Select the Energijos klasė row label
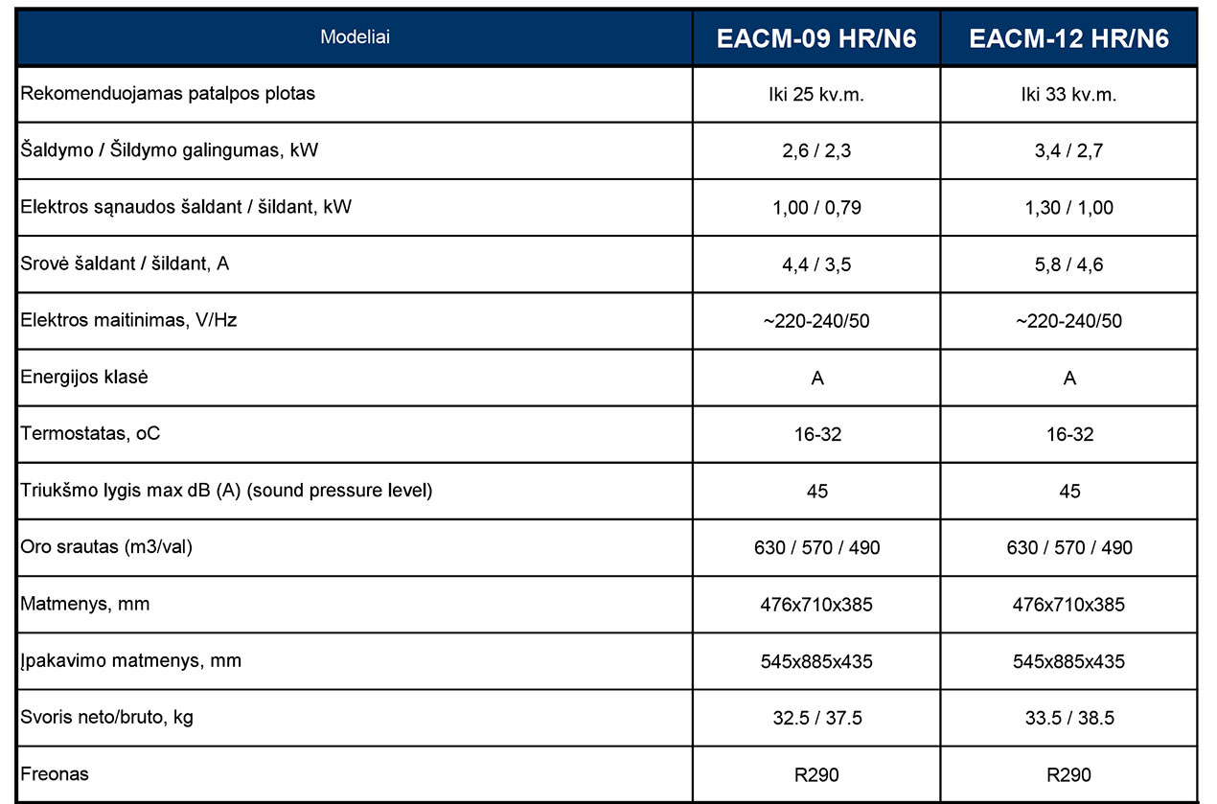The width and height of the screenshot is (1217, 804). [84, 377]
